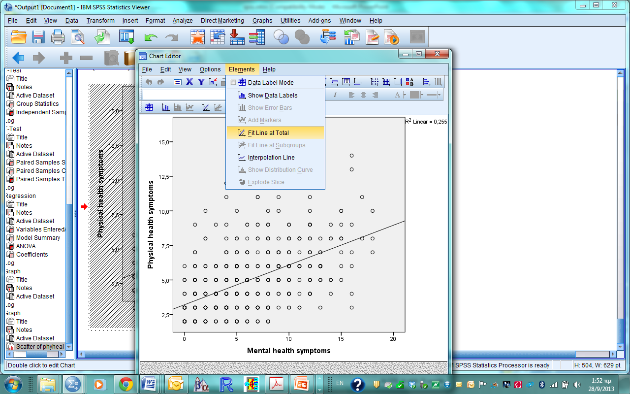Screen dimensions: 630x394
Task: Center-align text in Chart Editor format bar
Action: click(363, 95)
